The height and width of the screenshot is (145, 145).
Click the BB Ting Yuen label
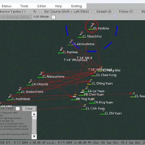coord(85,99)
